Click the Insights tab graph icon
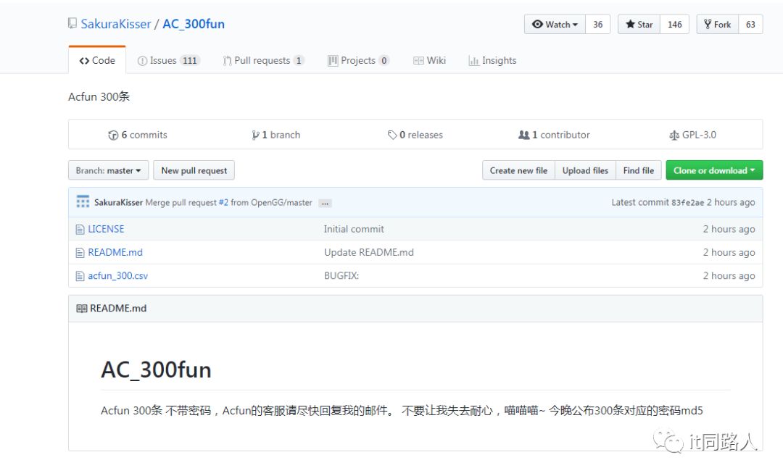The height and width of the screenshot is (476, 783). click(473, 61)
